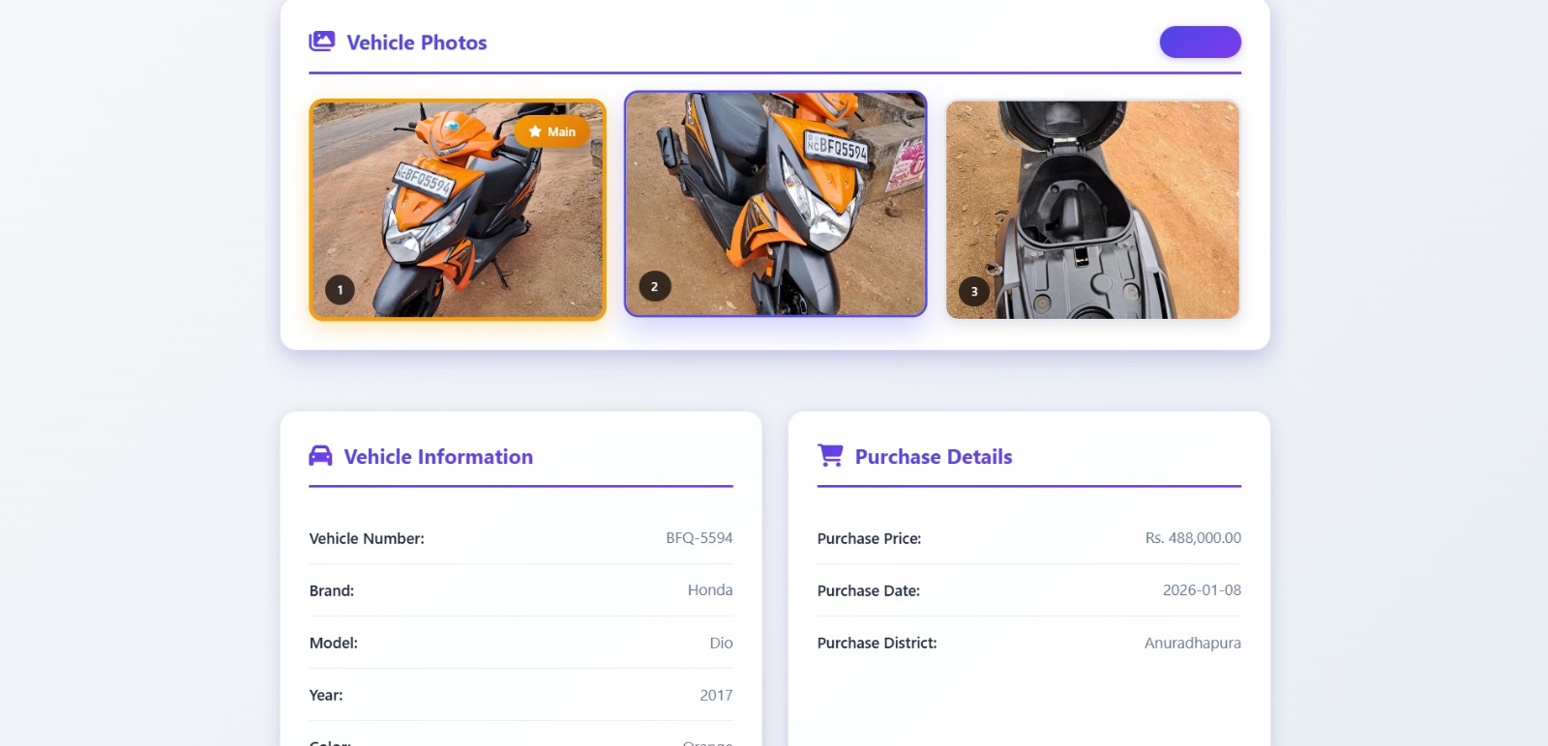The image size is (1548, 746).
Task: Click the number 3 badge on third photo
Action: (x=973, y=291)
